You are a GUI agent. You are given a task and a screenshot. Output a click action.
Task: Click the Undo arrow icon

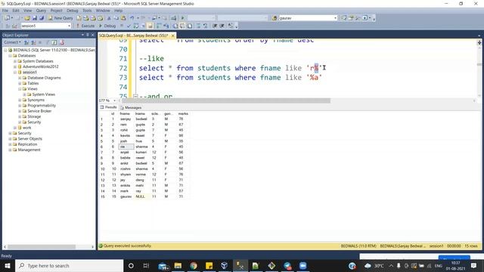point(132,18)
